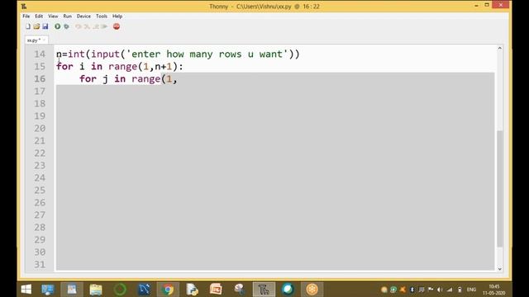Open Google Chrome from the taskbar
The width and height of the screenshot is (529, 297).
[168, 290]
